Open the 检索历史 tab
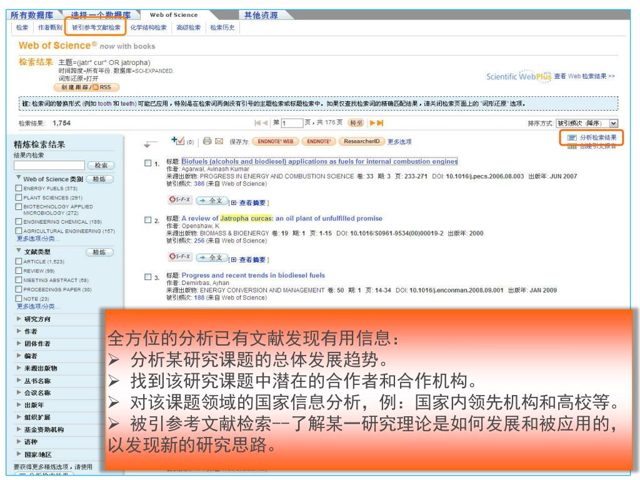Image resolution: width=640 pixels, height=480 pixels. pos(222,27)
